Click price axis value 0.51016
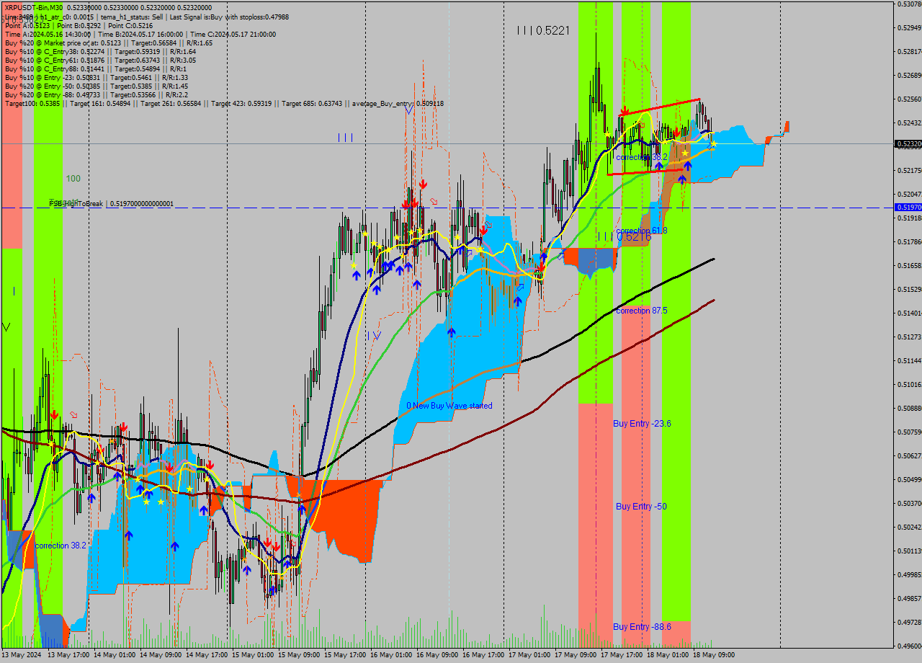 910,385
